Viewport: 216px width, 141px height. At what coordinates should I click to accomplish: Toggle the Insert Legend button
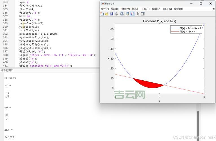[132, 14]
